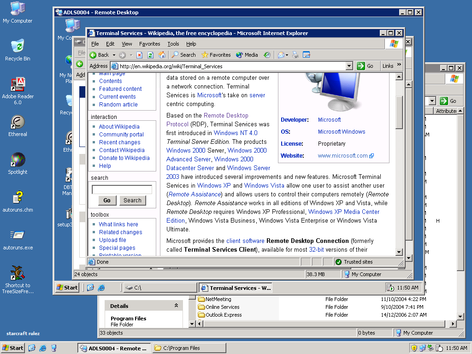
Task: Click the remote desktop Start button
Action: 67,288
